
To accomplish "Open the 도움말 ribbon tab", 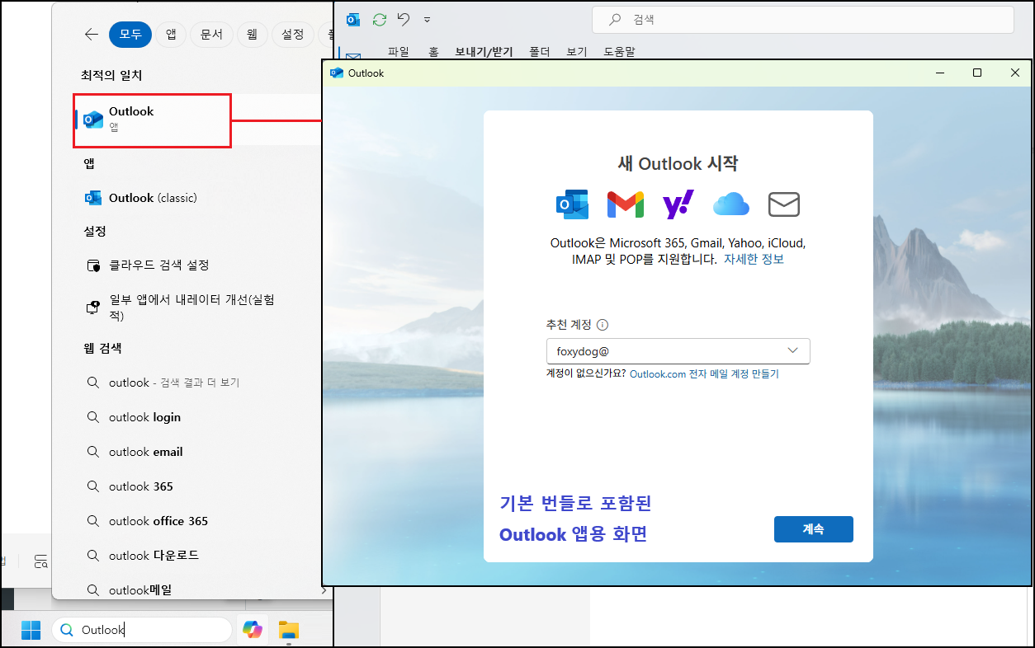I will (x=619, y=52).
